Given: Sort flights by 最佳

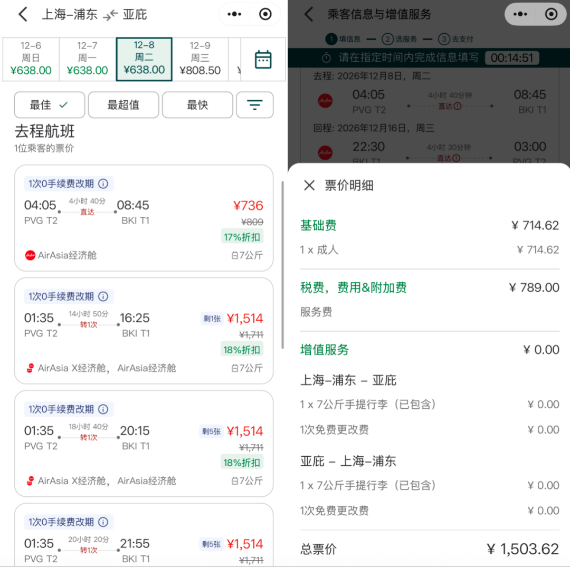Looking at the screenshot, I should coord(50,105).
